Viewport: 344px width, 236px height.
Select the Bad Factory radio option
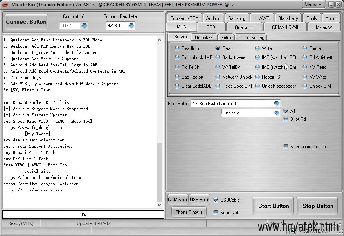point(177,77)
